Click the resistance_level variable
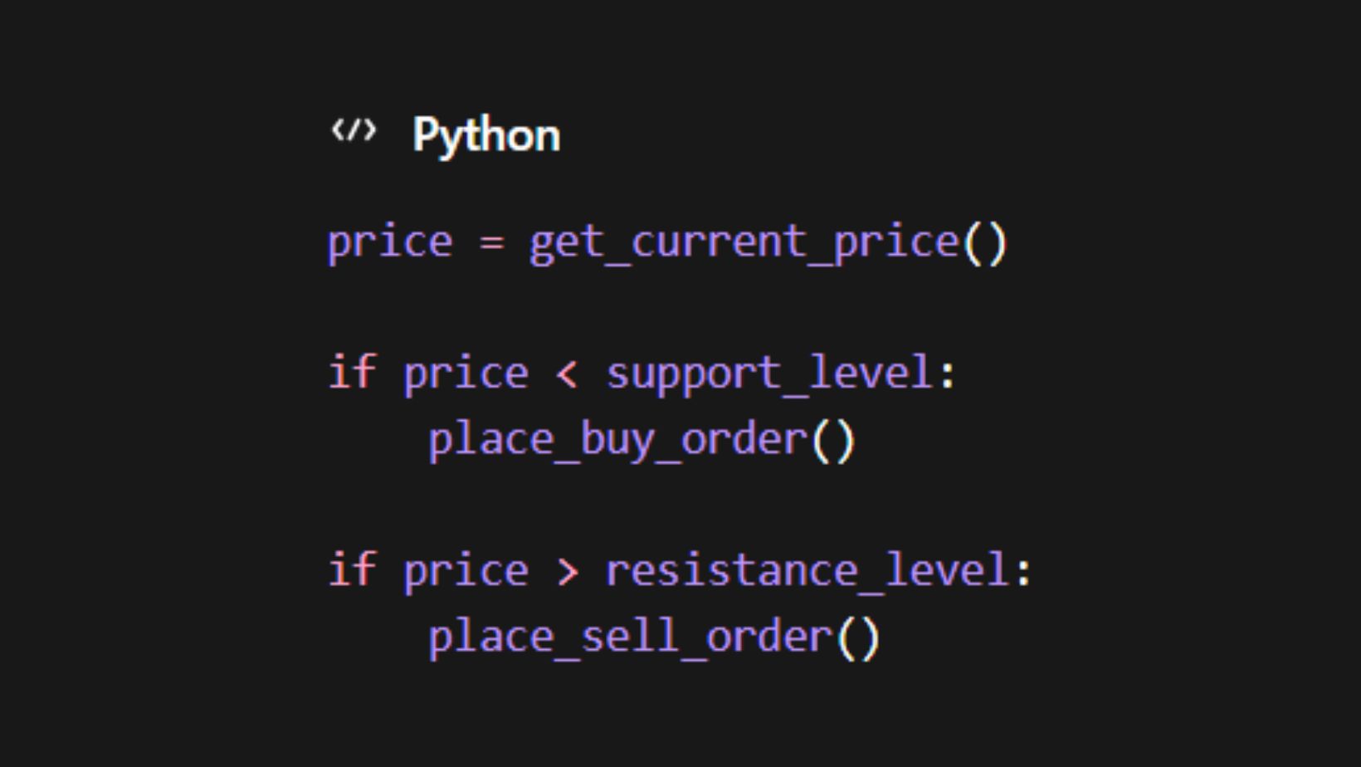 coord(807,572)
